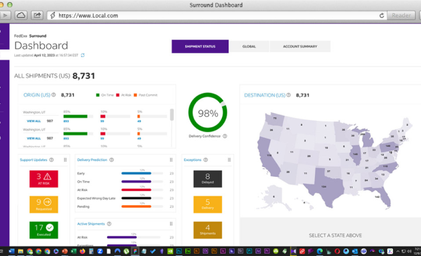
Task: Click the Pending orange progress bar
Action: pos(136,206)
